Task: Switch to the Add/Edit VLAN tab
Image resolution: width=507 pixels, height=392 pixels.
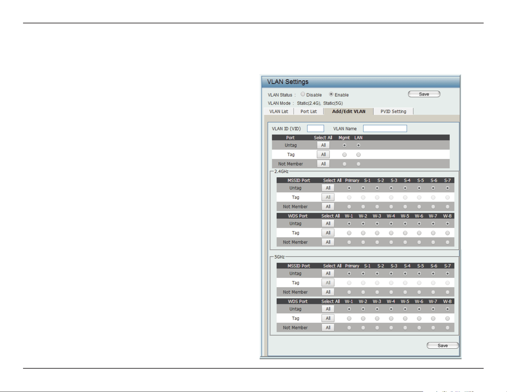Action: coord(349,111)
